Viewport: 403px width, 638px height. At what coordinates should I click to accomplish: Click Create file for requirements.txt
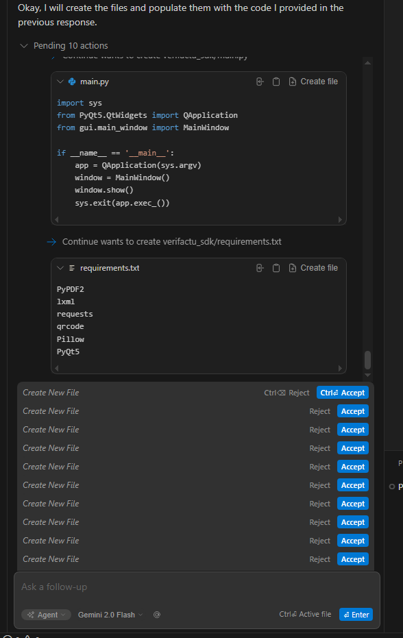[x=313, y=267]
